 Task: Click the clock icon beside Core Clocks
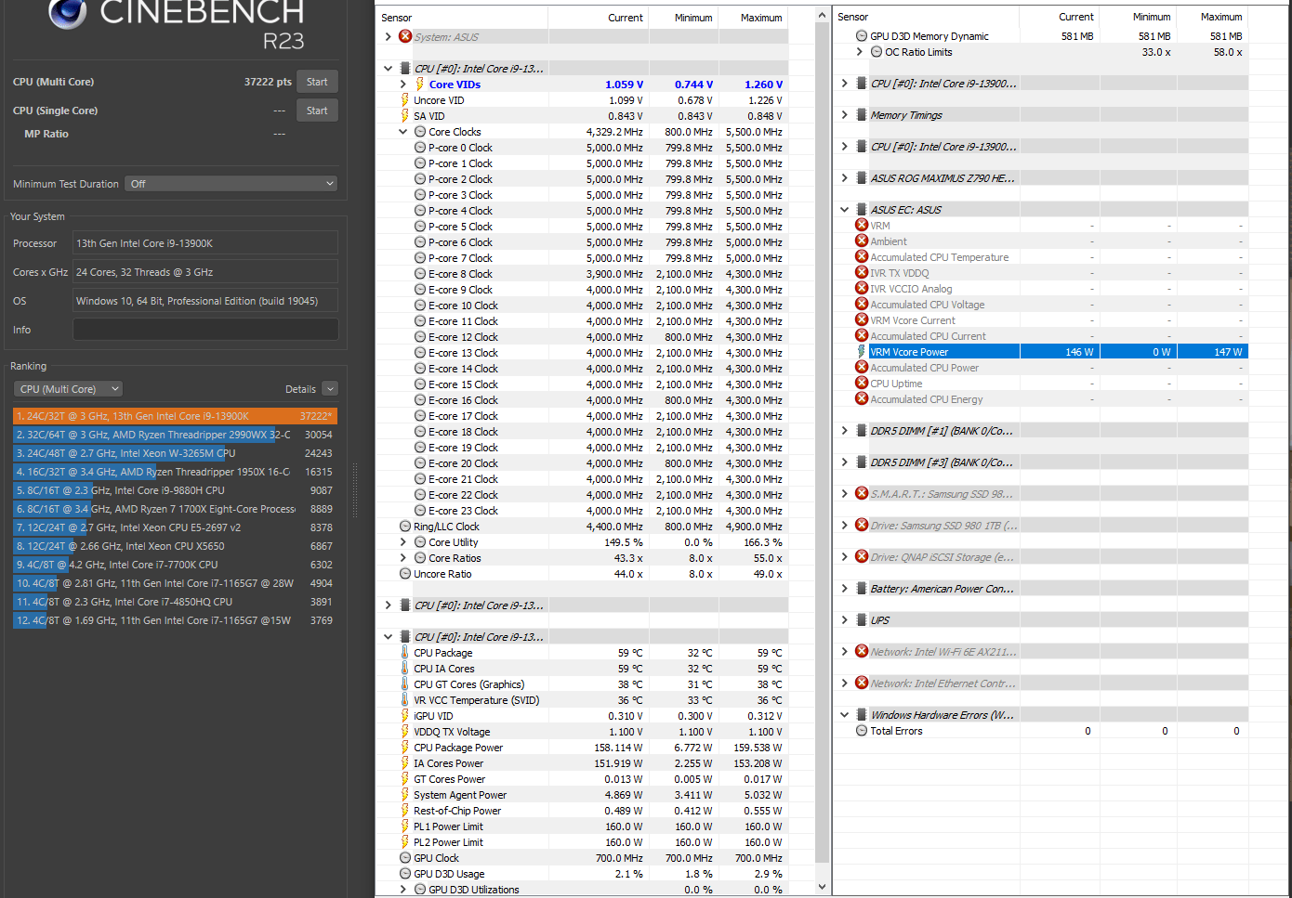(420, 132)
